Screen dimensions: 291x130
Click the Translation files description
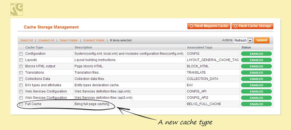[x=87, y=73]
